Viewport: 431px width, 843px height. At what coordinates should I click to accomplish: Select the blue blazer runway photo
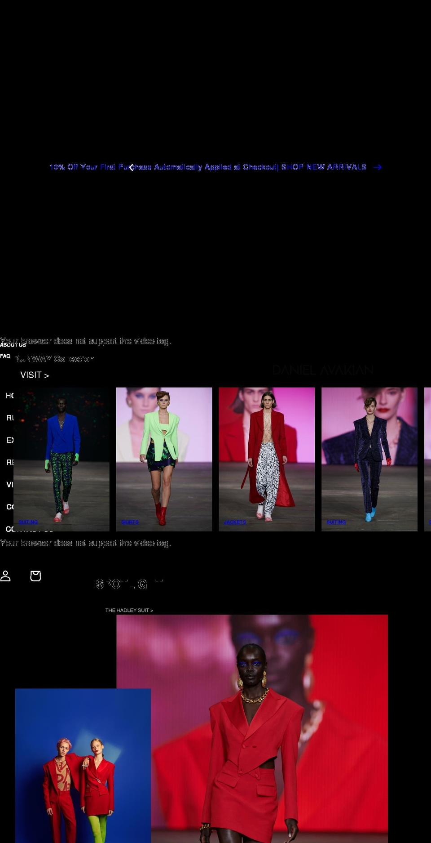pos(62,459)
